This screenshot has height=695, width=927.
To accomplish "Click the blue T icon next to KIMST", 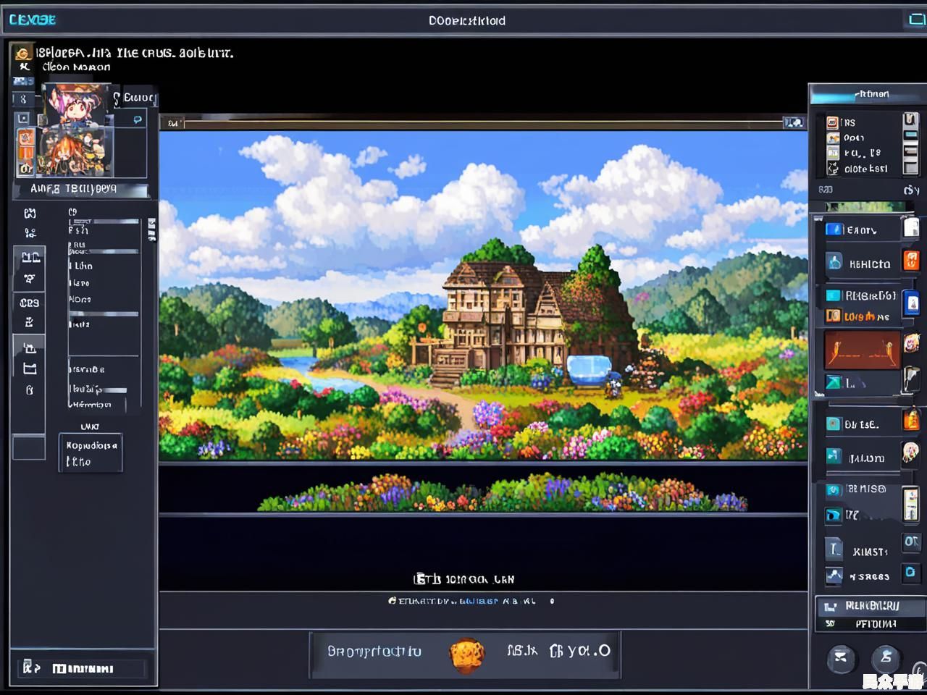I will (x=834, y=549).
